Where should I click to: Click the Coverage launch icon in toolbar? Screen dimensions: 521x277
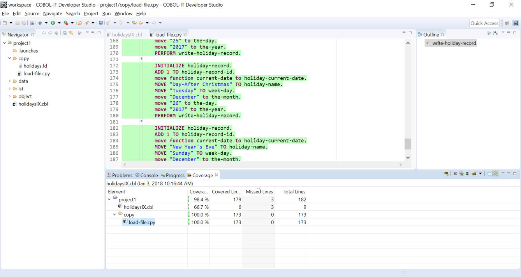[x=66, y=23]
